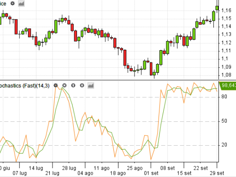The image size is (236, 177).
Task: Click the 1,14 price axis label
Action: coord(226,27)
